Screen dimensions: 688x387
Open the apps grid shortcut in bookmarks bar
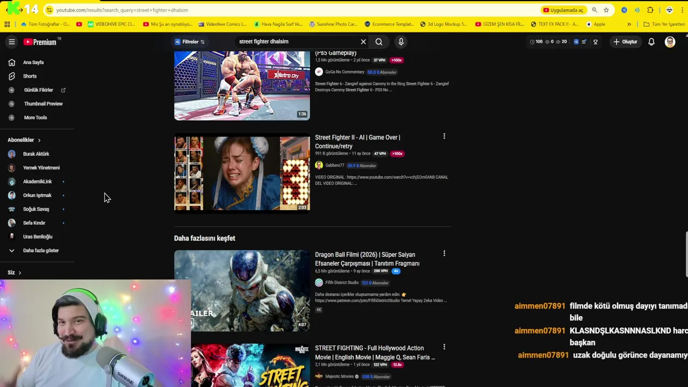coord(7,24)
